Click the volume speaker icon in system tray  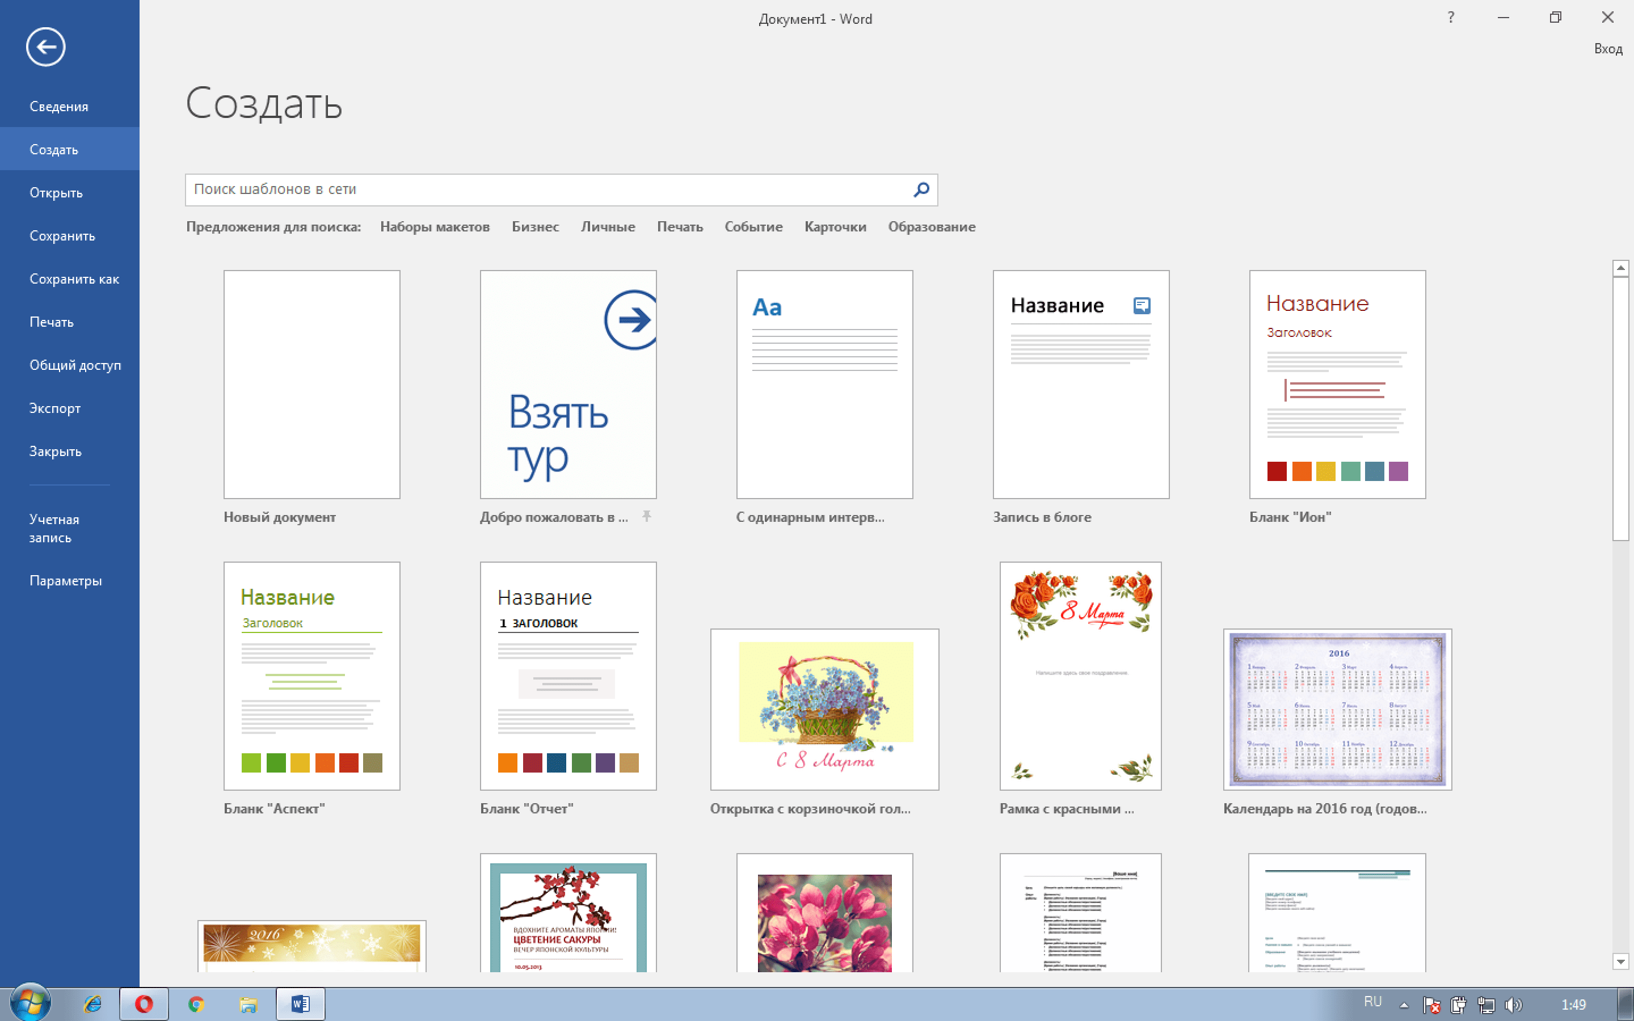1514,1003
